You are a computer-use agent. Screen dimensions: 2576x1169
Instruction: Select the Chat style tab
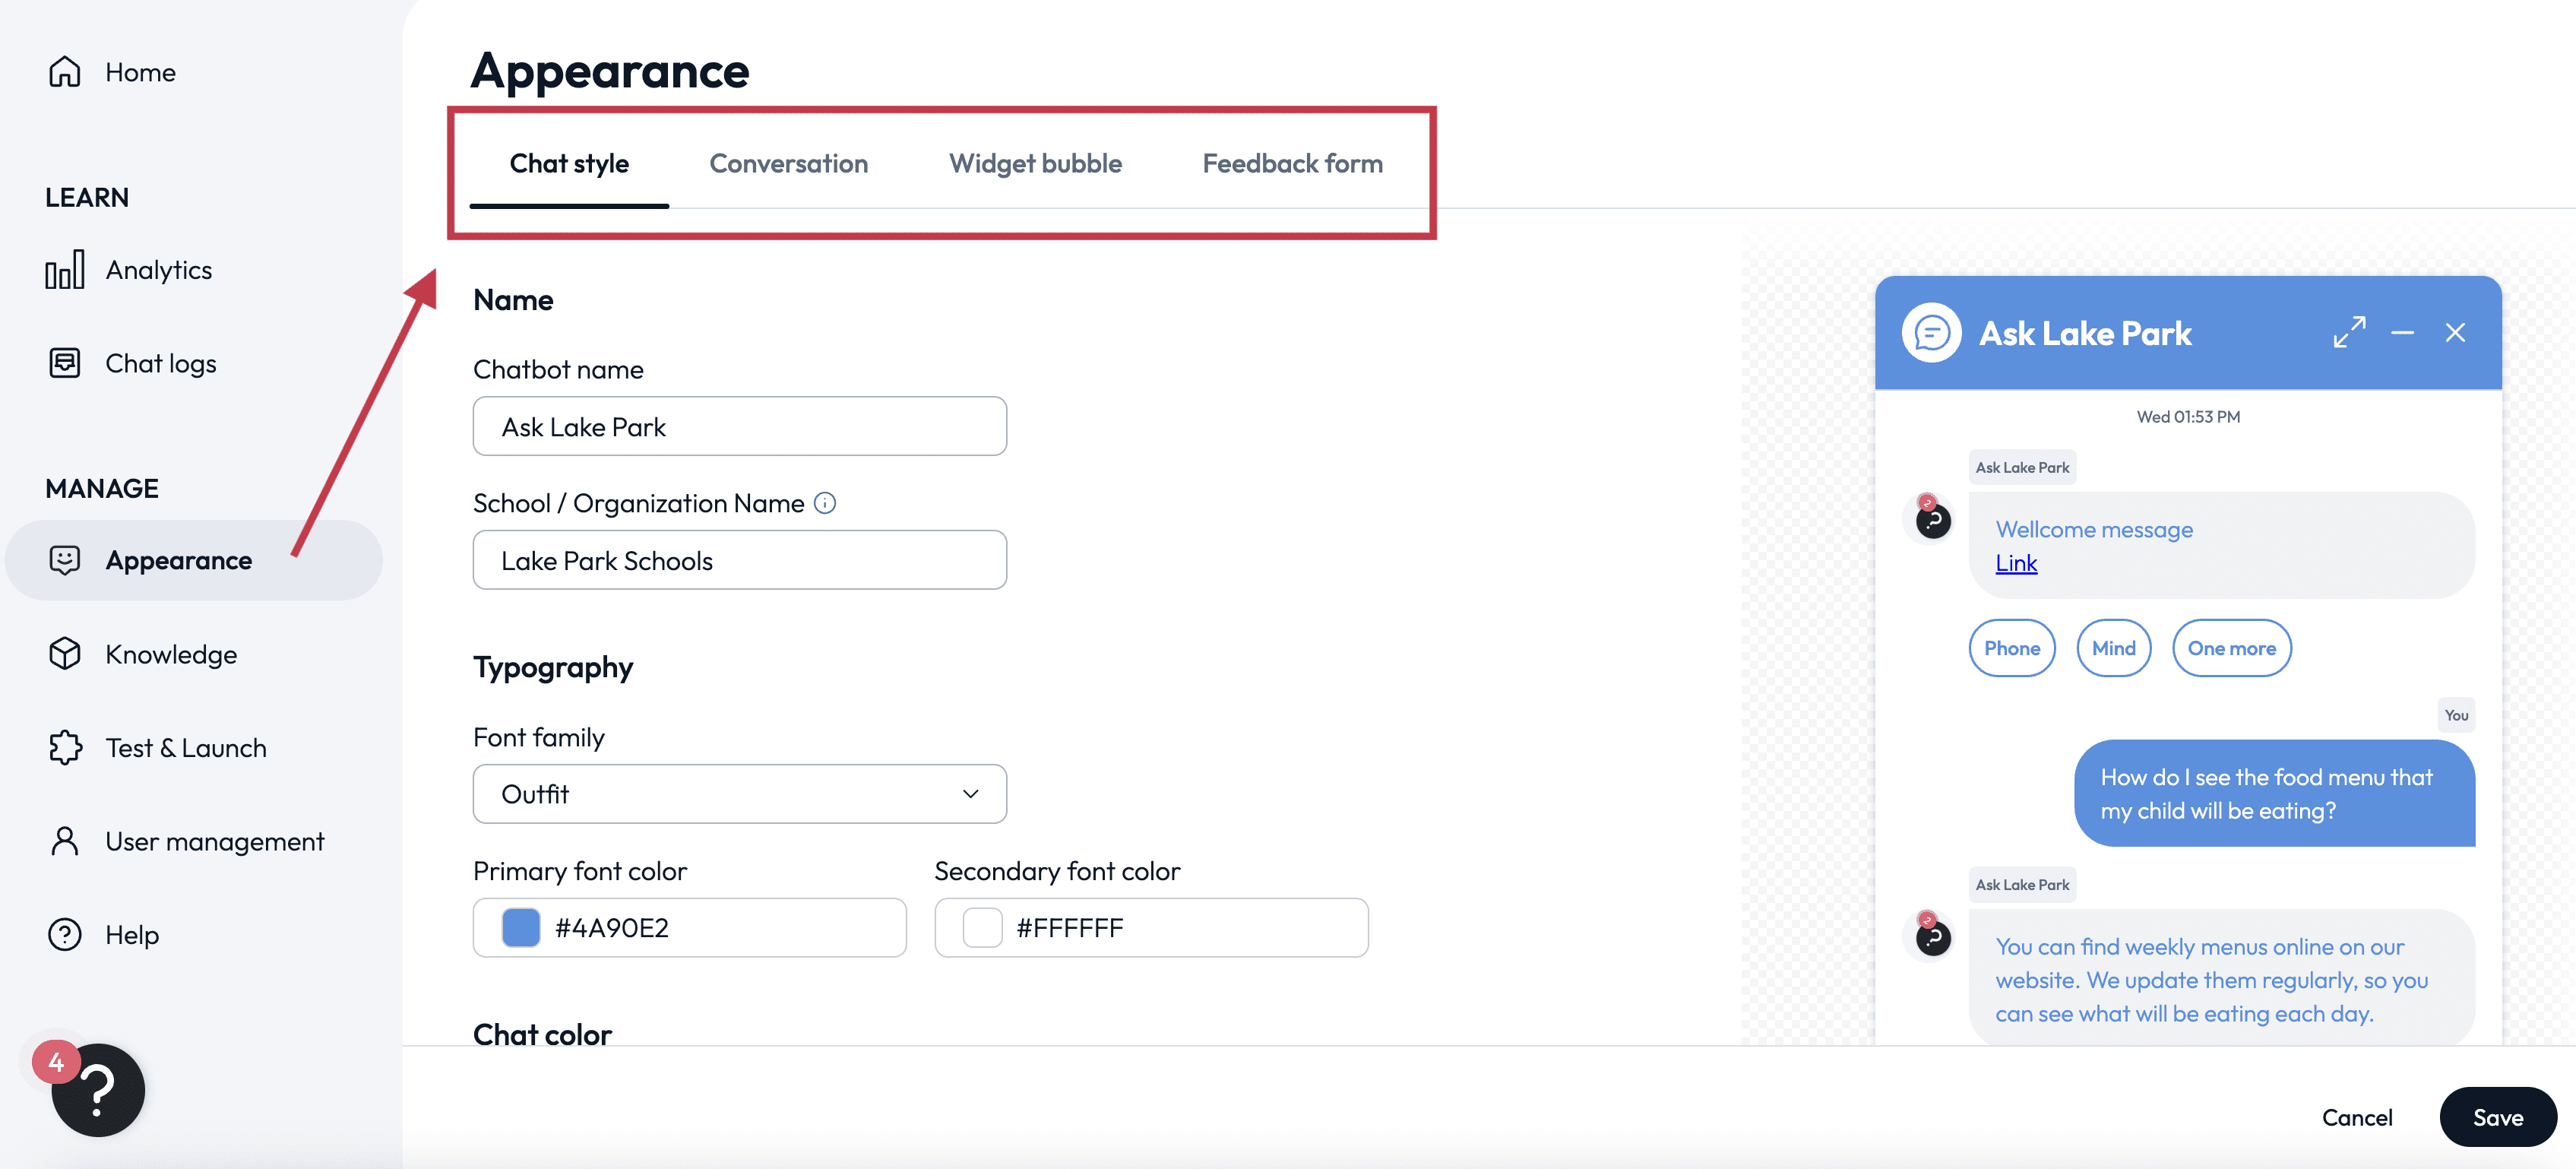pos(569,163)
